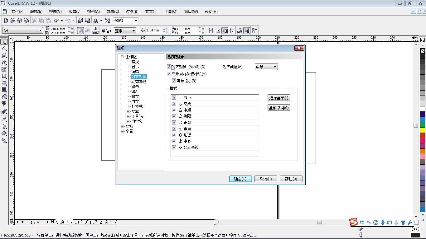Screen dimensions: 426x239
Task: Click Sogou IME microphone icon
Action: point(383,223)
